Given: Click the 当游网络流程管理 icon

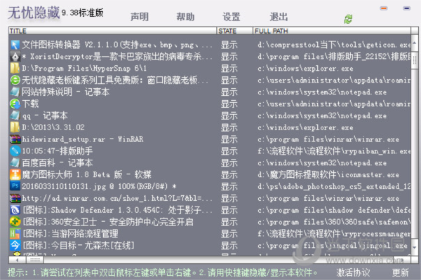Looking at the screenshot, I should tap(15, 233).
